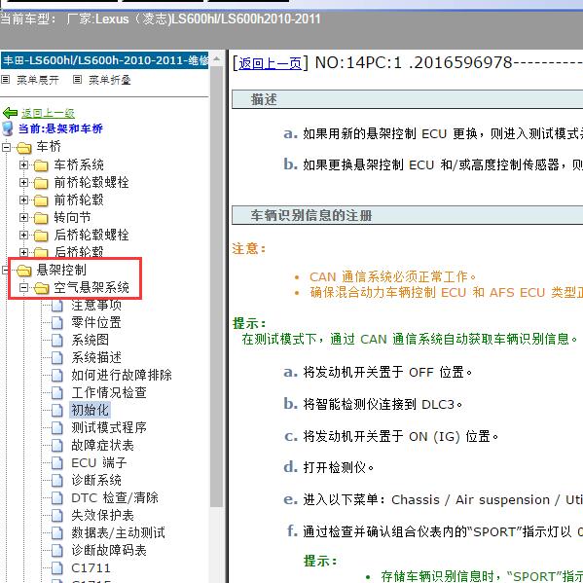
Task: Open the highlighted 初始化 document
Action: tap(90, 410)
